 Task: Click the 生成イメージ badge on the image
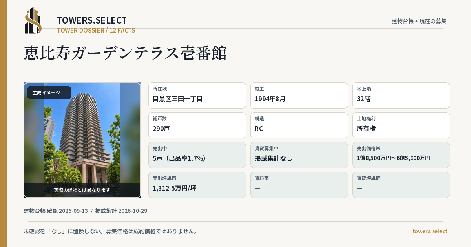pos(49,93)
